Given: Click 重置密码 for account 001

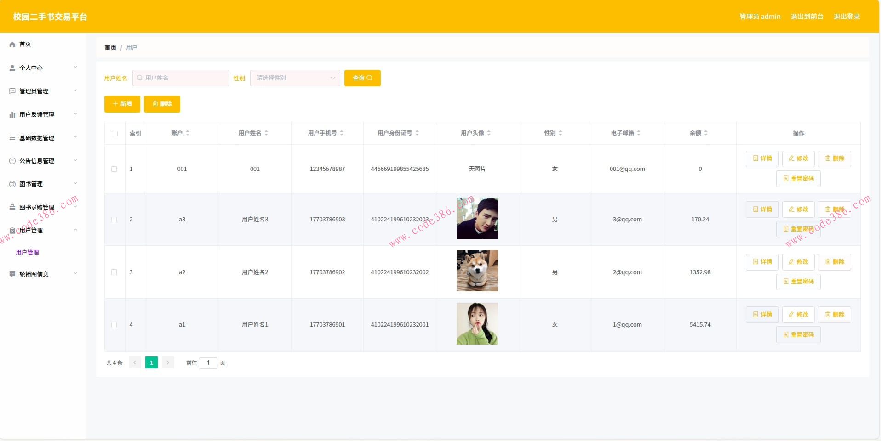Looking at the screenshot, I should (798, 179).
